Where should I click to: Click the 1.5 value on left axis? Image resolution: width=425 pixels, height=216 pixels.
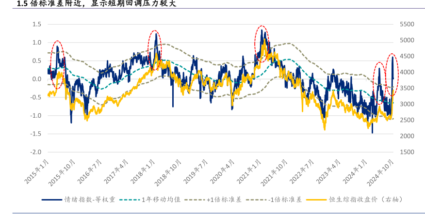click(x=37, y=24)
